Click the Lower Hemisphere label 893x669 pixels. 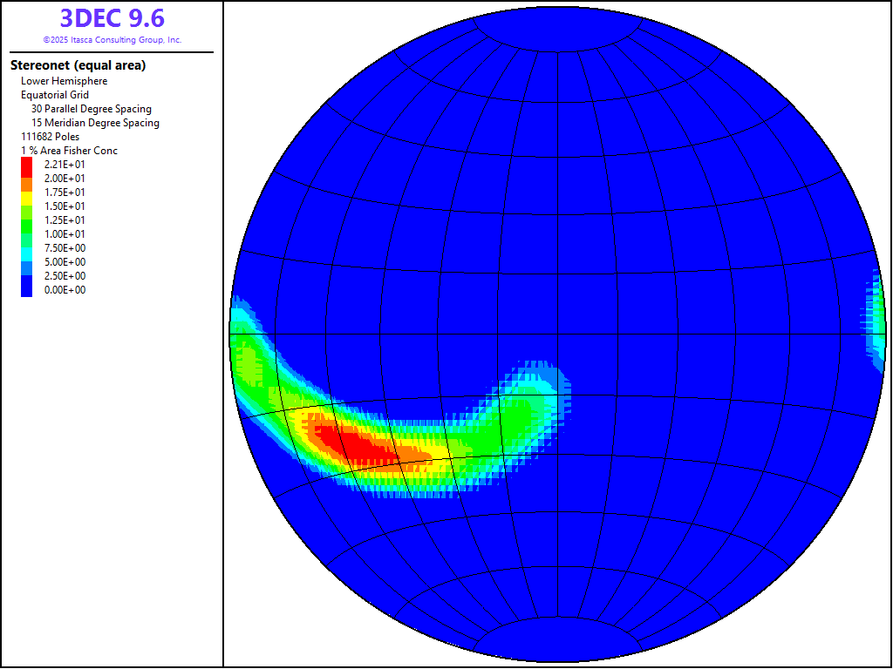65,81
